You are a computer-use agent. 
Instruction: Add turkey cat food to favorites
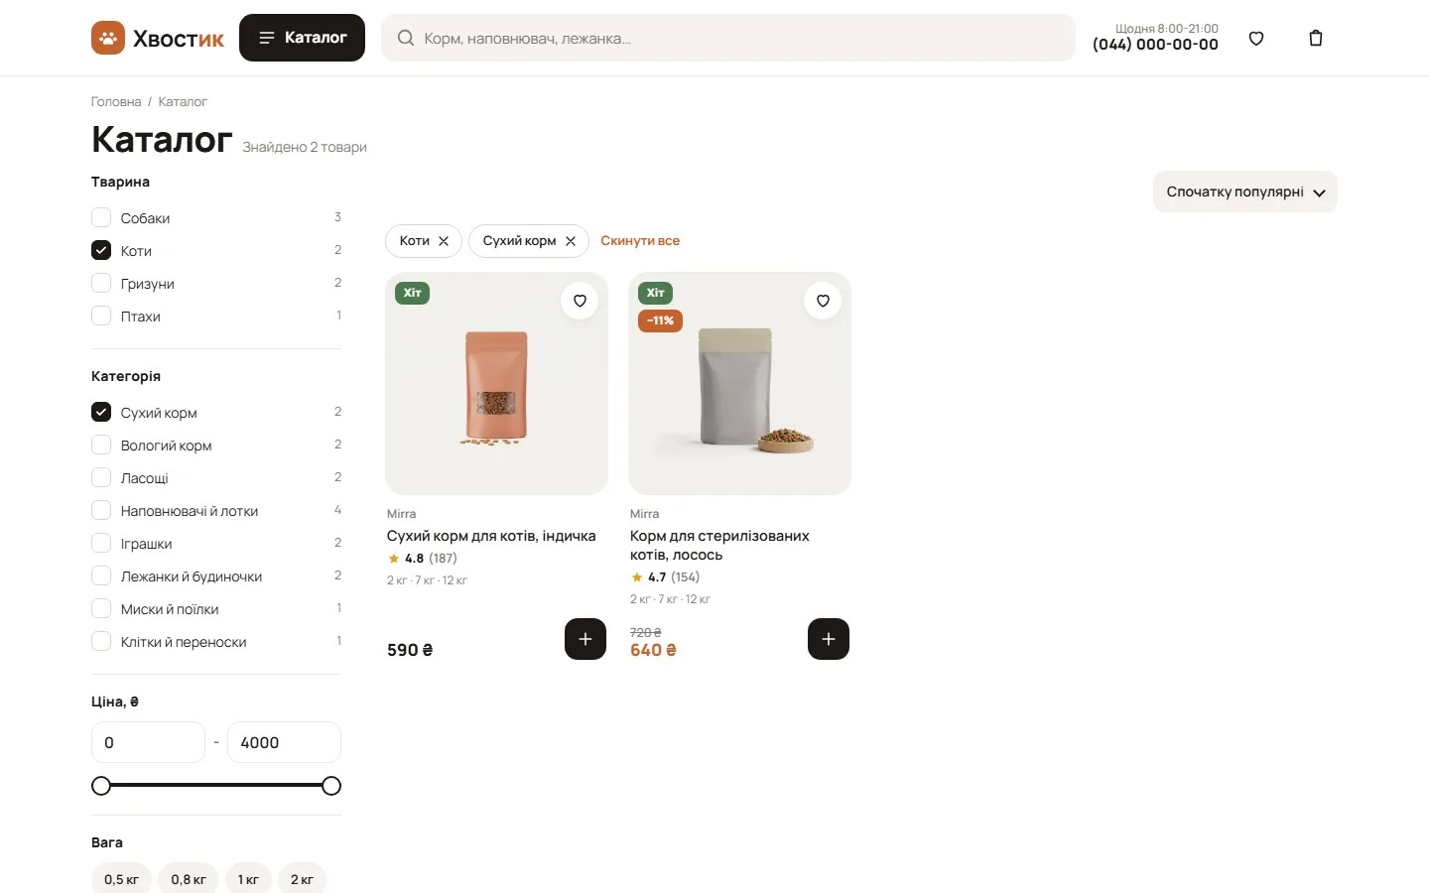tap(580, 301)
